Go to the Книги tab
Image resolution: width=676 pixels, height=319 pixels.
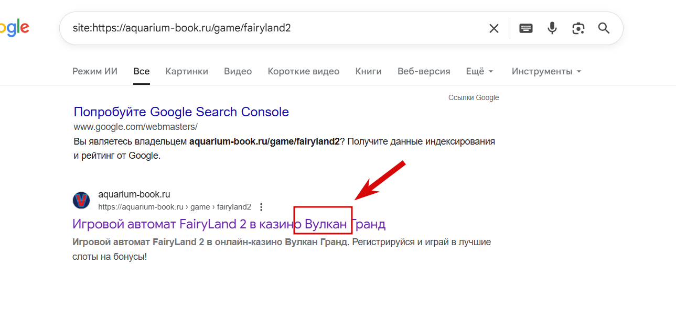pos(368,71)
